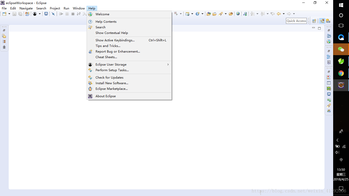The height and width of the screenshot is (196, 349).
Task: Open the New dropdown arrow in toolbar
Action: [x=9, y=14]
